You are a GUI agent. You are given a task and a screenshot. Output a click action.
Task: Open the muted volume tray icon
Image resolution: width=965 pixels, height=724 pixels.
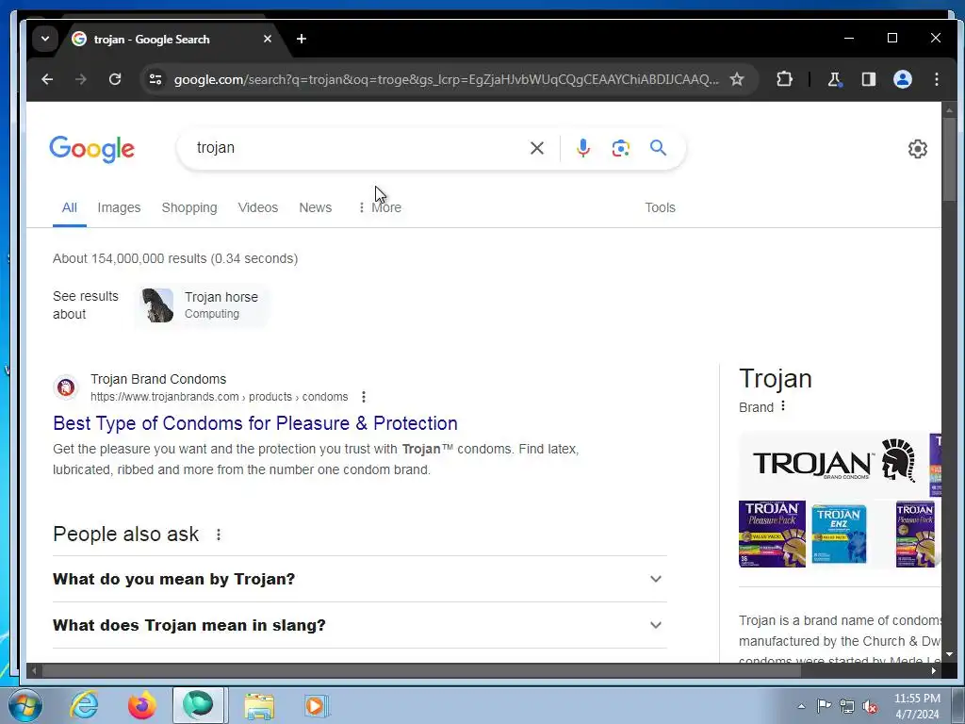870,707
